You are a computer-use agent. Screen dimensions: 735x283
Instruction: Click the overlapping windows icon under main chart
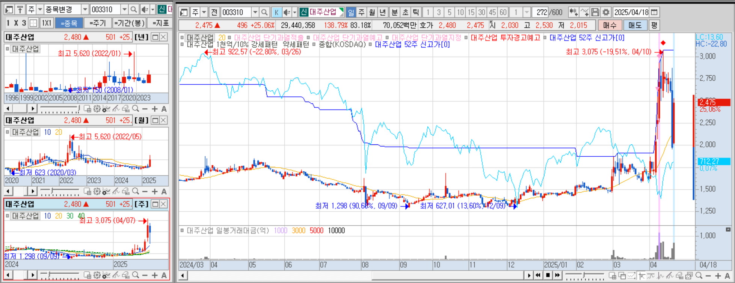(622, 276)
